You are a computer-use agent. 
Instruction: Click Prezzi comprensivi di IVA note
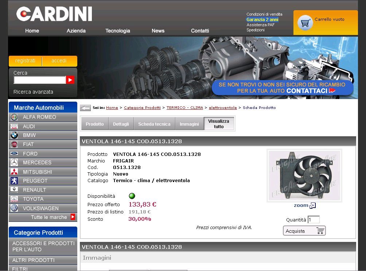pos(224,228)
